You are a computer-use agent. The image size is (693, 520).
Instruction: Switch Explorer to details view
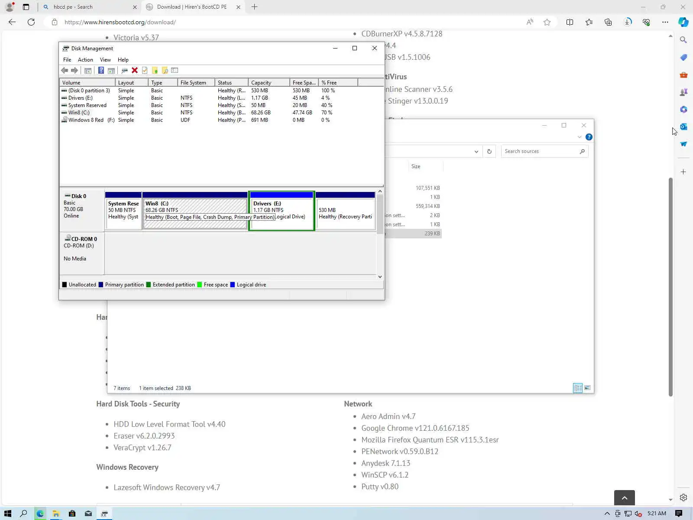point(578,388)
